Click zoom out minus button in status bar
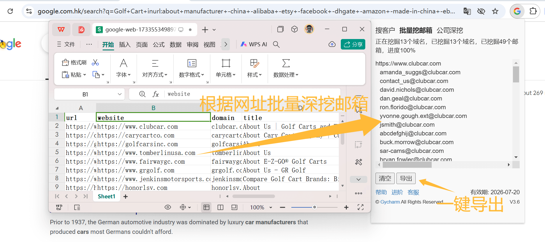Screen dimensions: 545x242 point(282,207)
